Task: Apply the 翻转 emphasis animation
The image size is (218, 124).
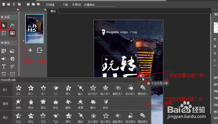Action: tap(68, 104)
